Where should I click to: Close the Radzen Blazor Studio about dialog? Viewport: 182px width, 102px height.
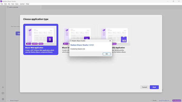point(110,41)
